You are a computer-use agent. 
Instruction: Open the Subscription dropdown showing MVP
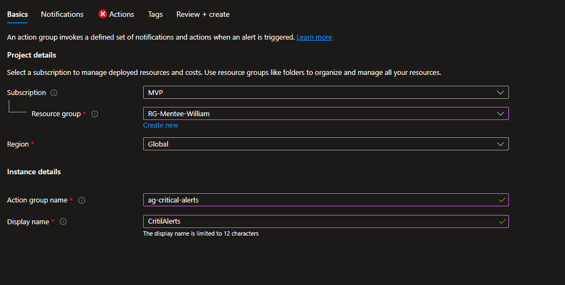(x=326, y=93)
